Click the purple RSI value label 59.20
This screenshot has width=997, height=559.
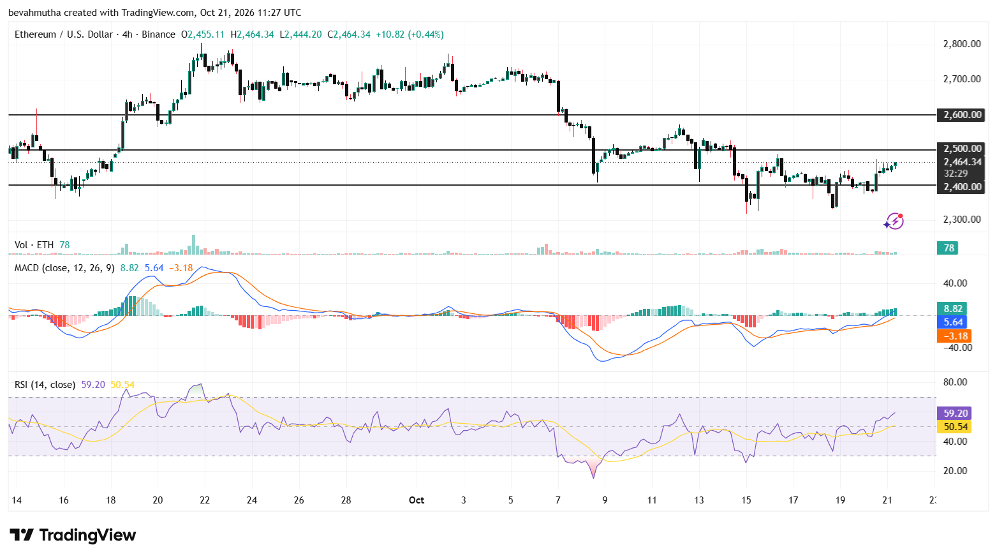[956, 414]
